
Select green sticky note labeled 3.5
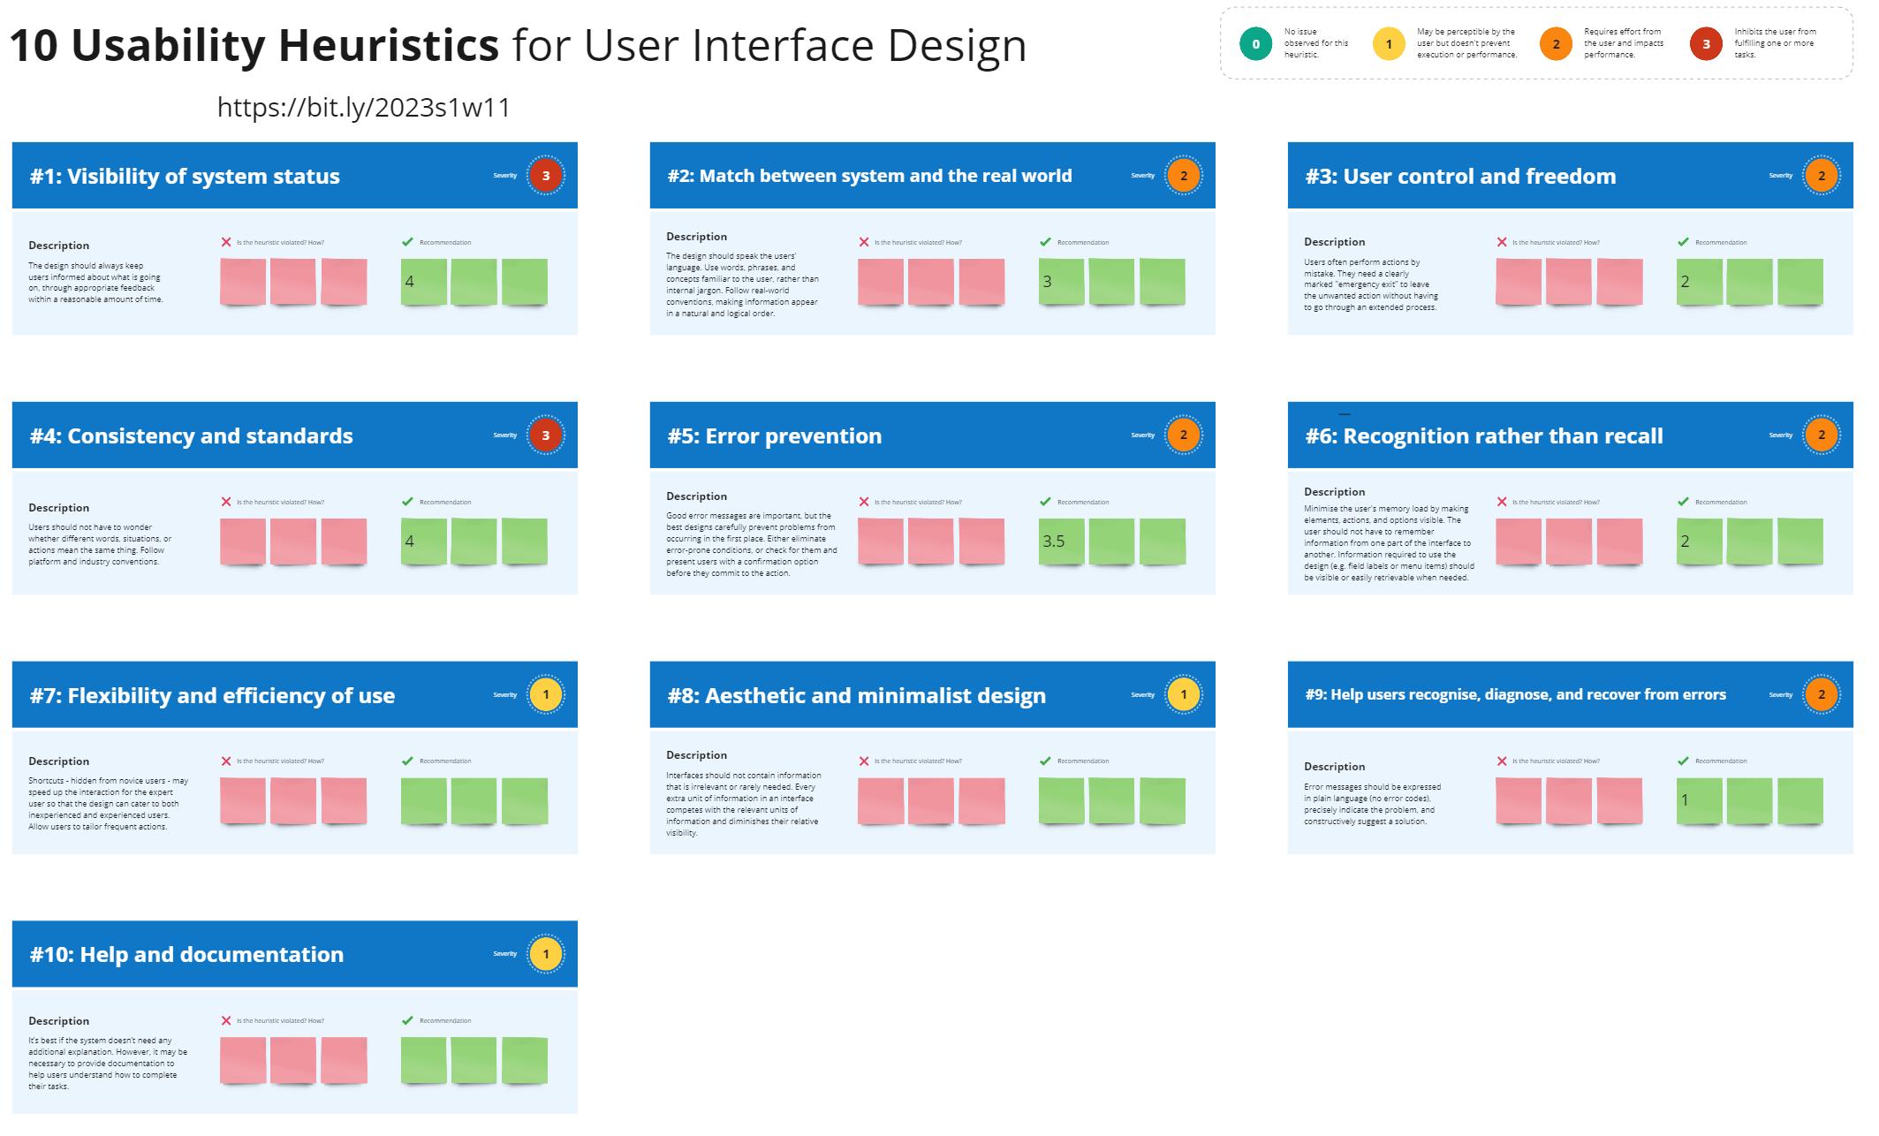1061,541
